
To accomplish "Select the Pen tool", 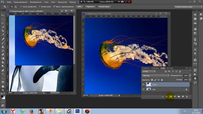I will (x=3, y=70).
